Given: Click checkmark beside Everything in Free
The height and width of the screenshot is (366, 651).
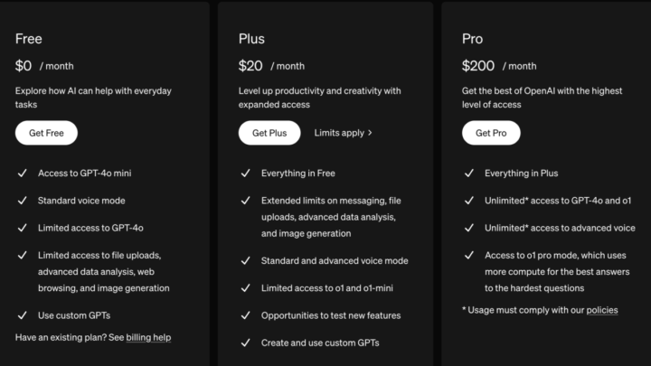Looking at the screenshot, I should tap(246, 173).
